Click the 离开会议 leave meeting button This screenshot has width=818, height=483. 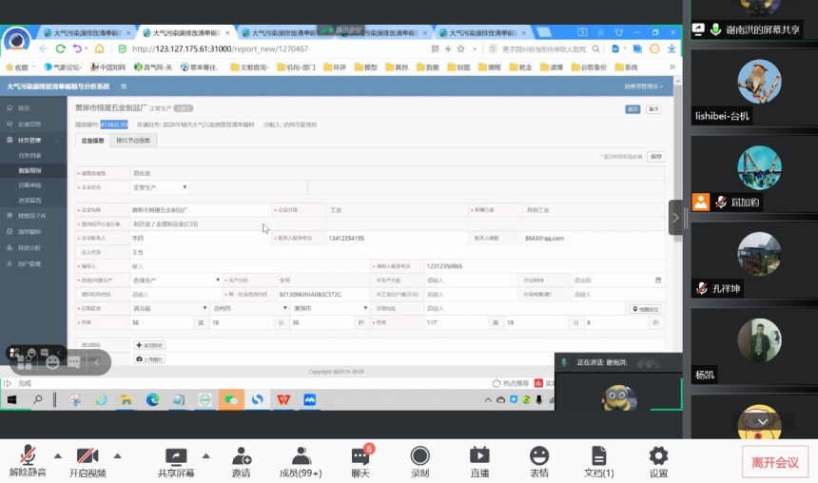click(x=775, y=462)
